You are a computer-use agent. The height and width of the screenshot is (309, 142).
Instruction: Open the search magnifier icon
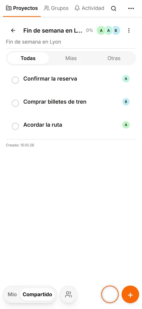114,8
